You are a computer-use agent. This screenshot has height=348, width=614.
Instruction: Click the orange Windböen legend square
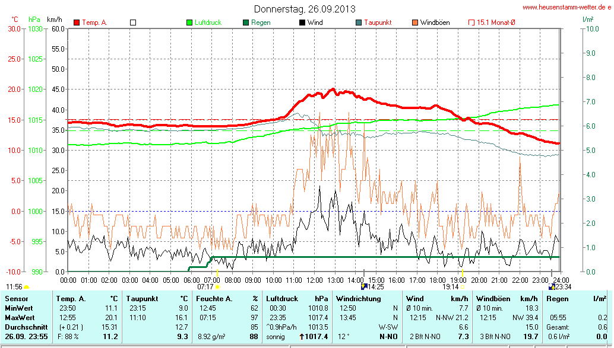(x=414, y=23)
